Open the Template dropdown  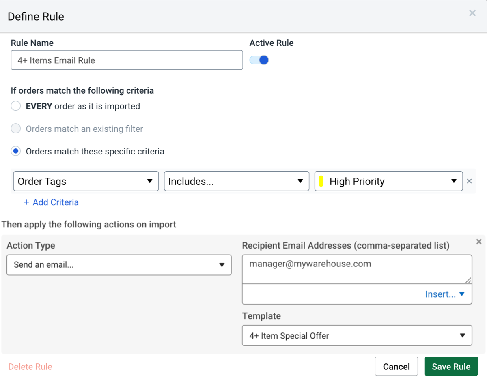357,335
